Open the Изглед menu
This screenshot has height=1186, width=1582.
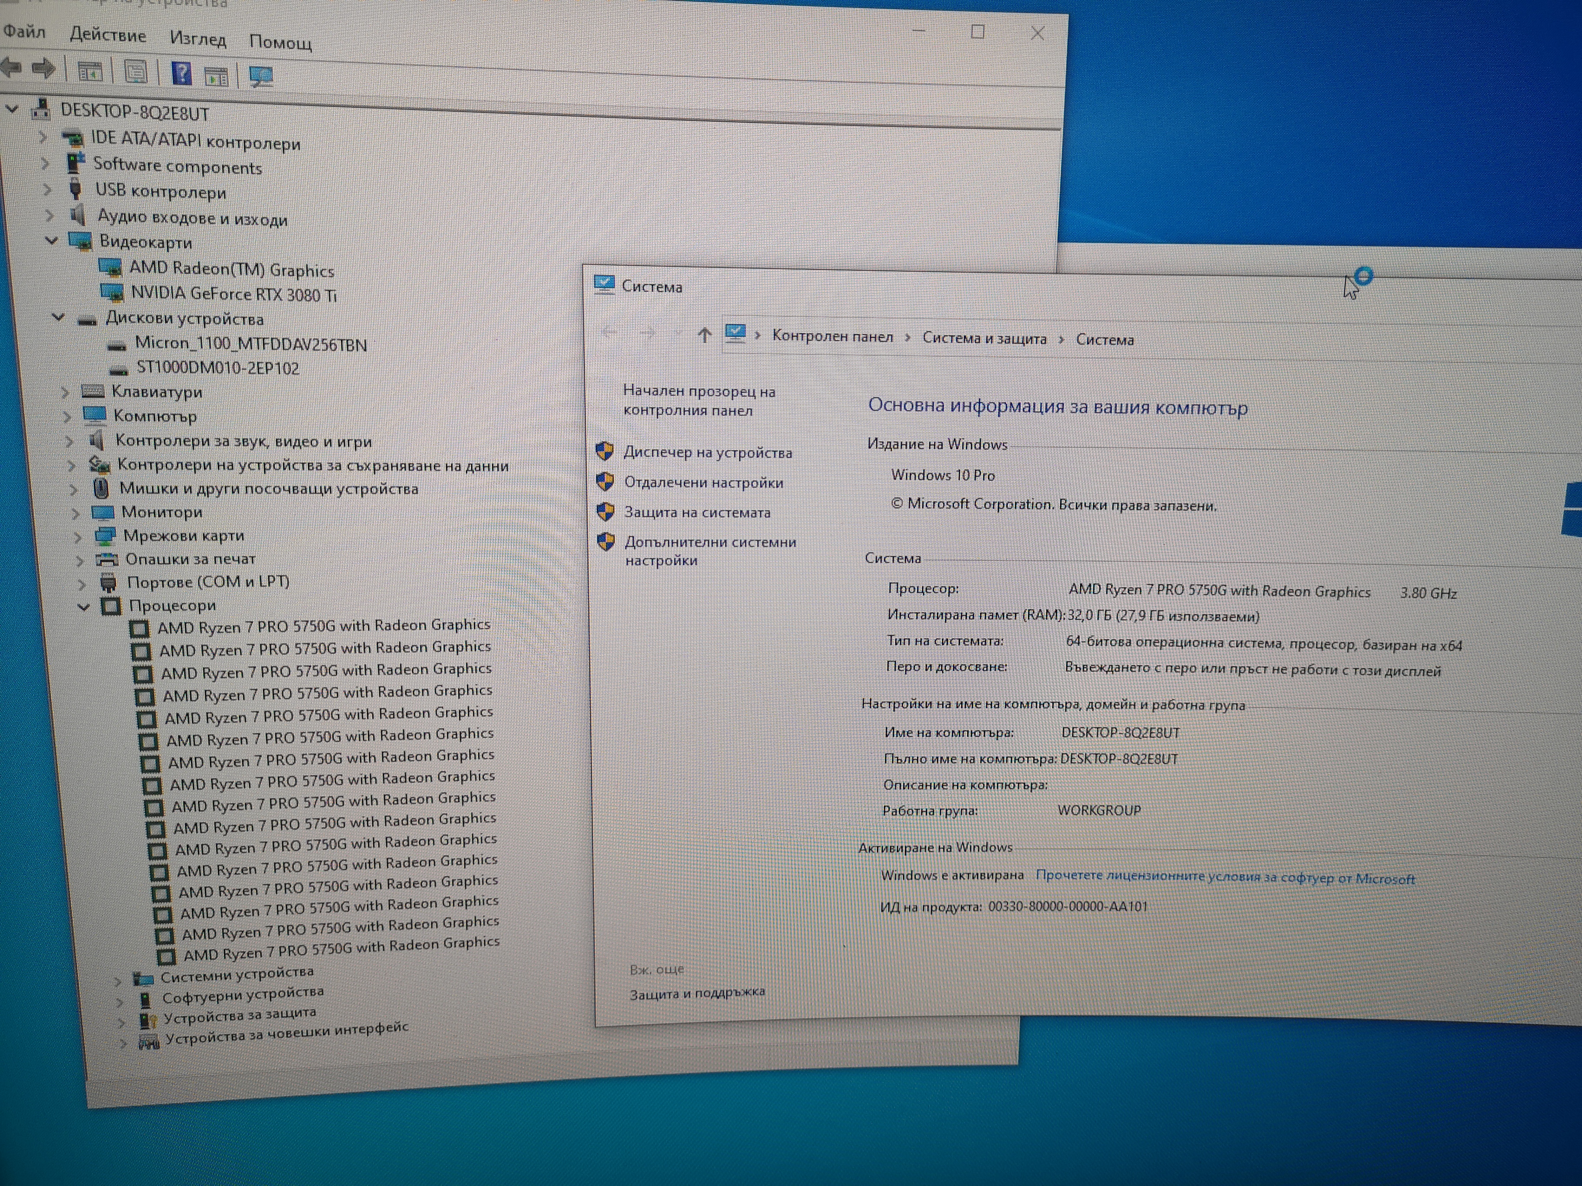click(x=198, y=39)
